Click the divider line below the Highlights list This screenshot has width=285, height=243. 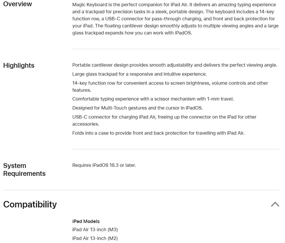pyautogui.click(x=176, y=149)
